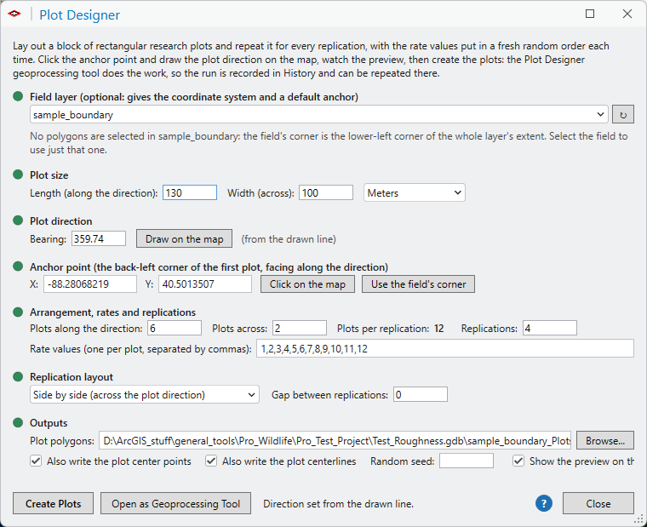Click the plot Length input field
This screenshot has width=647, height=527.
[x=190, y=192]
